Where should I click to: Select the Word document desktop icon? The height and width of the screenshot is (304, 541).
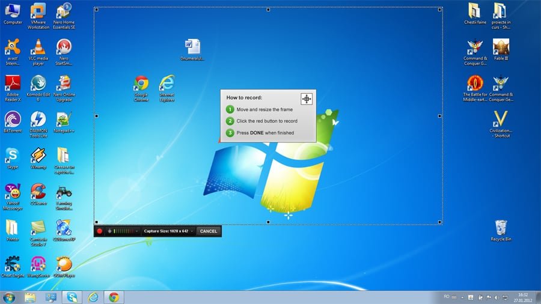tap(192, 50)
